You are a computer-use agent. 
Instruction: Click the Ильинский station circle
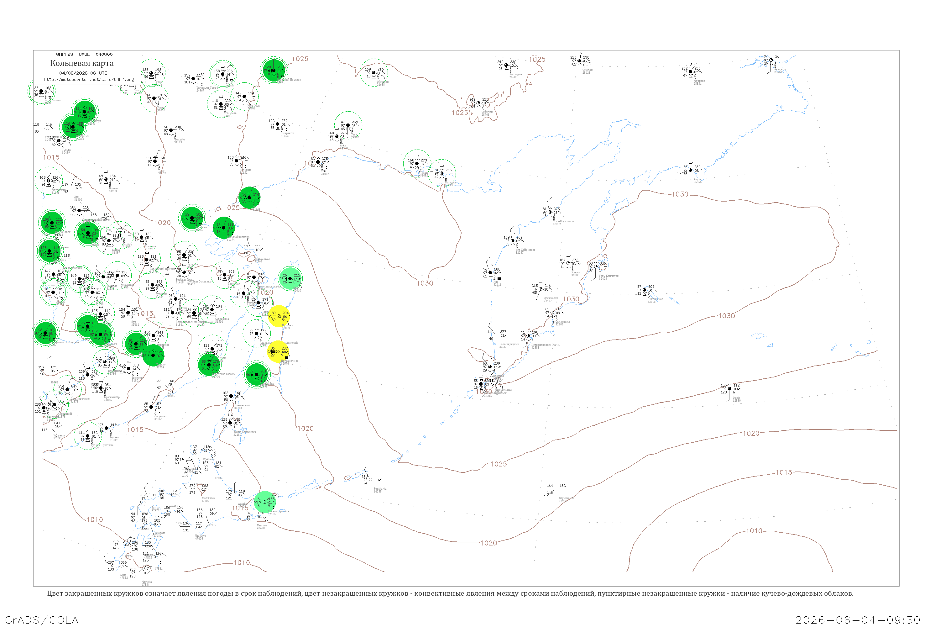click(x=231, y=396)
